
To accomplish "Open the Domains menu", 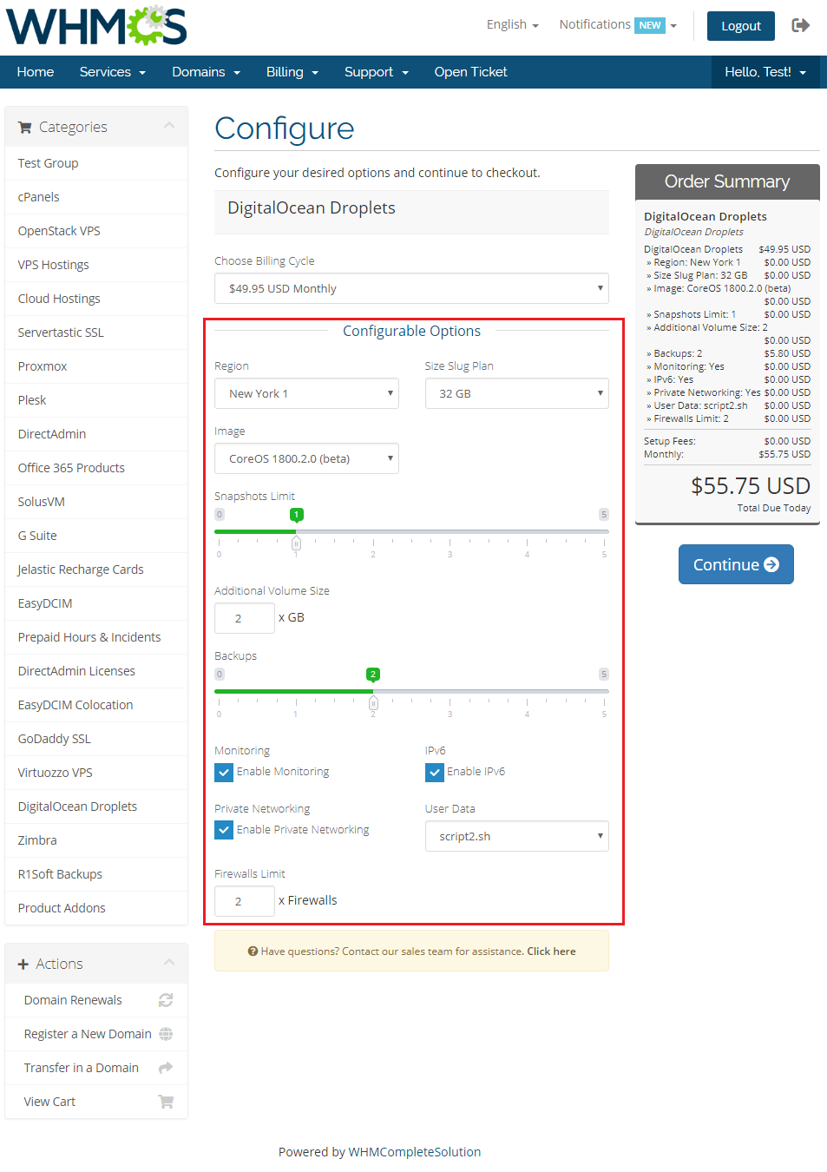I will click(206, 72).
